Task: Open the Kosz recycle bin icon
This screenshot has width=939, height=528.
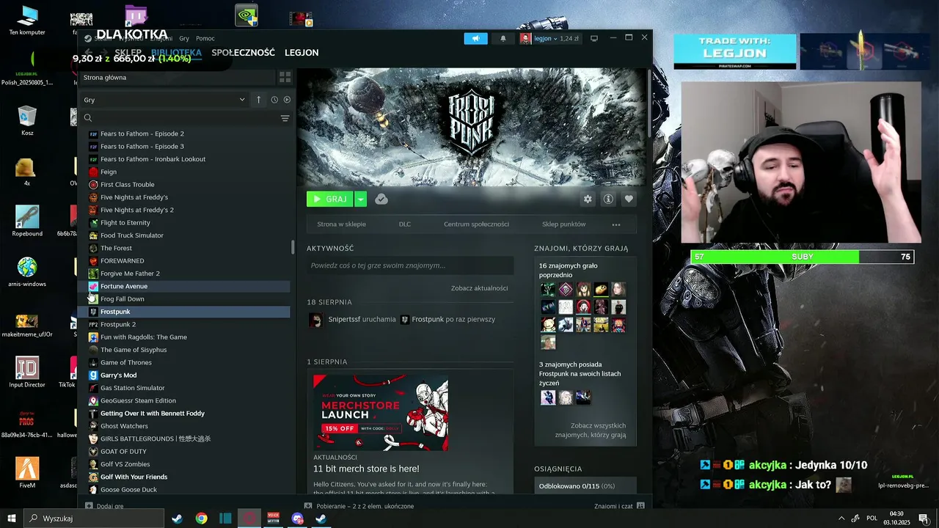Action: point(27,121)
